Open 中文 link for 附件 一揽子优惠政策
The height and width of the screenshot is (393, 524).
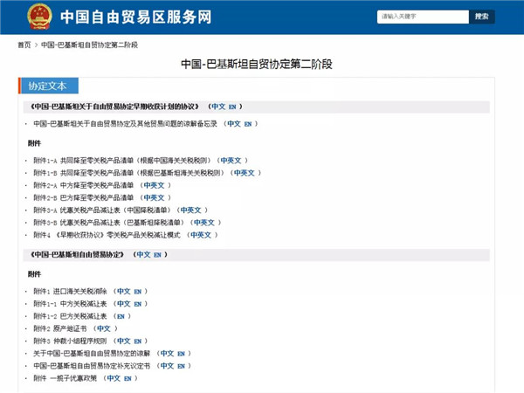point(112,378)
